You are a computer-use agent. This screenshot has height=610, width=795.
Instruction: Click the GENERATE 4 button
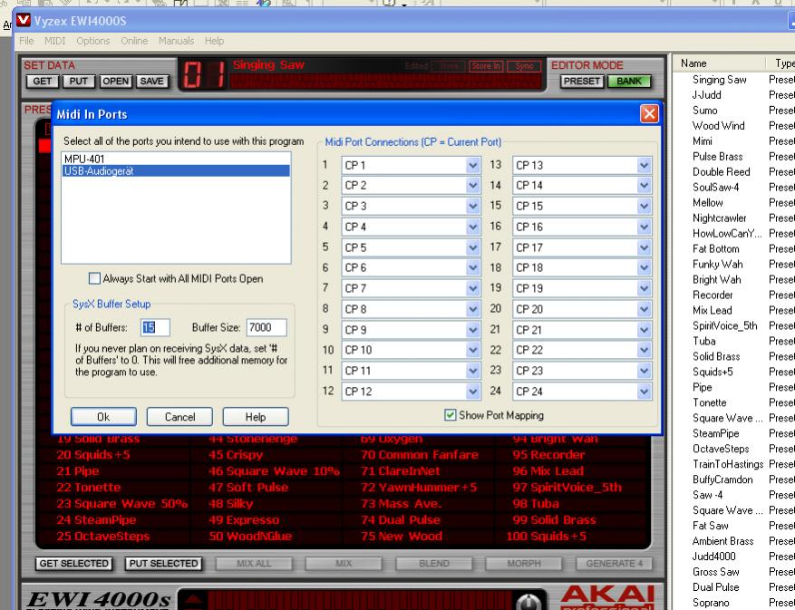click(614, 564)
